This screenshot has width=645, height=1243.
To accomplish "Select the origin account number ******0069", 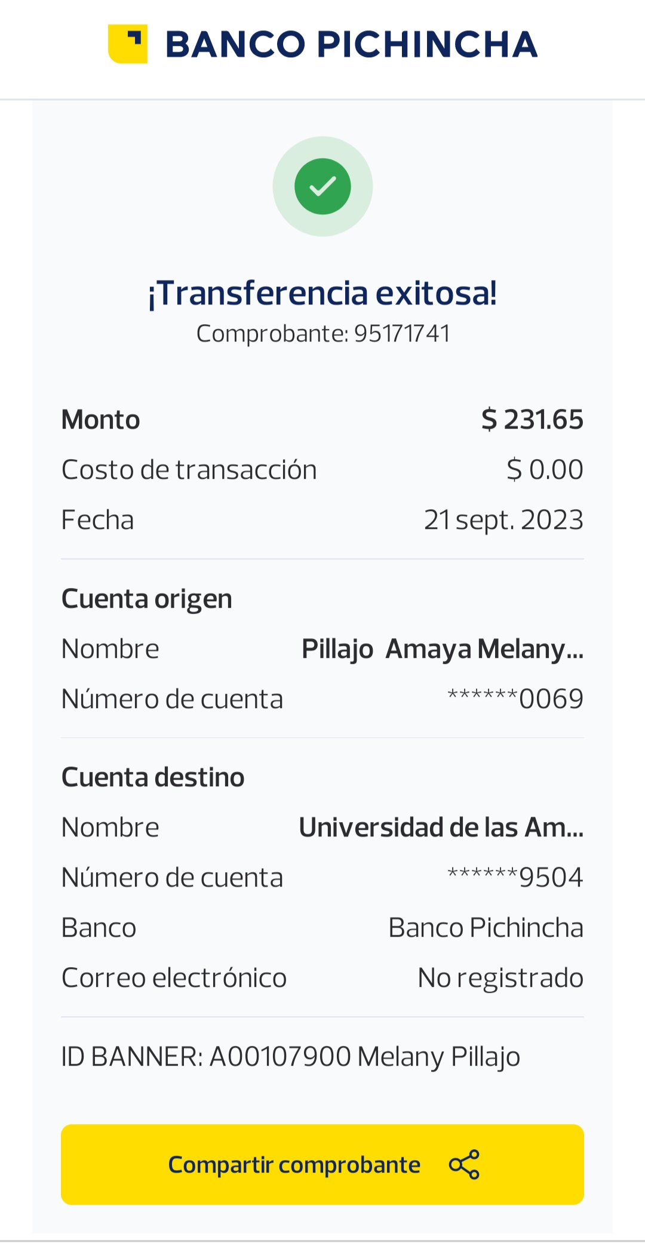I will (x=515, y=699).
